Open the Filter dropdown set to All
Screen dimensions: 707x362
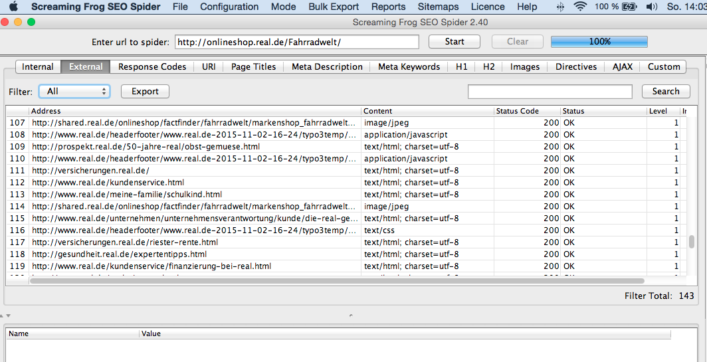pyautogui.click(x=74, y=91)
